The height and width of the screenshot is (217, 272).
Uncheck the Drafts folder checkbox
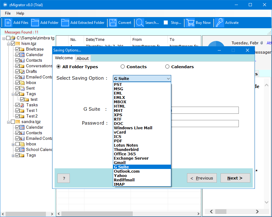[x=17, y=72]
